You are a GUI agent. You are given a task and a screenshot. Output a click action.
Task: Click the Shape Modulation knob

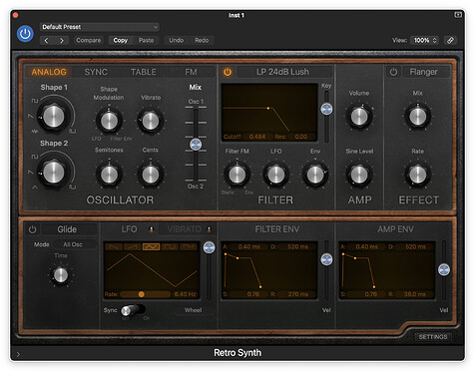point(109,121)
